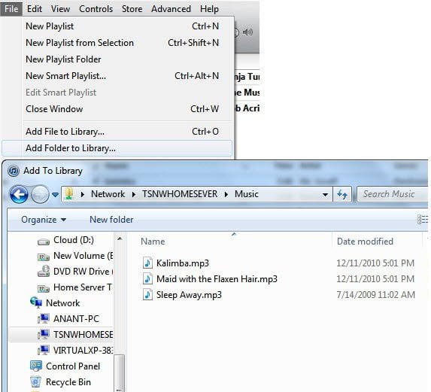The height and width of the screenshot is (392, 431).
Task: Expand Network breadcrumb arrow in address bar
Action: click(134, 194)
